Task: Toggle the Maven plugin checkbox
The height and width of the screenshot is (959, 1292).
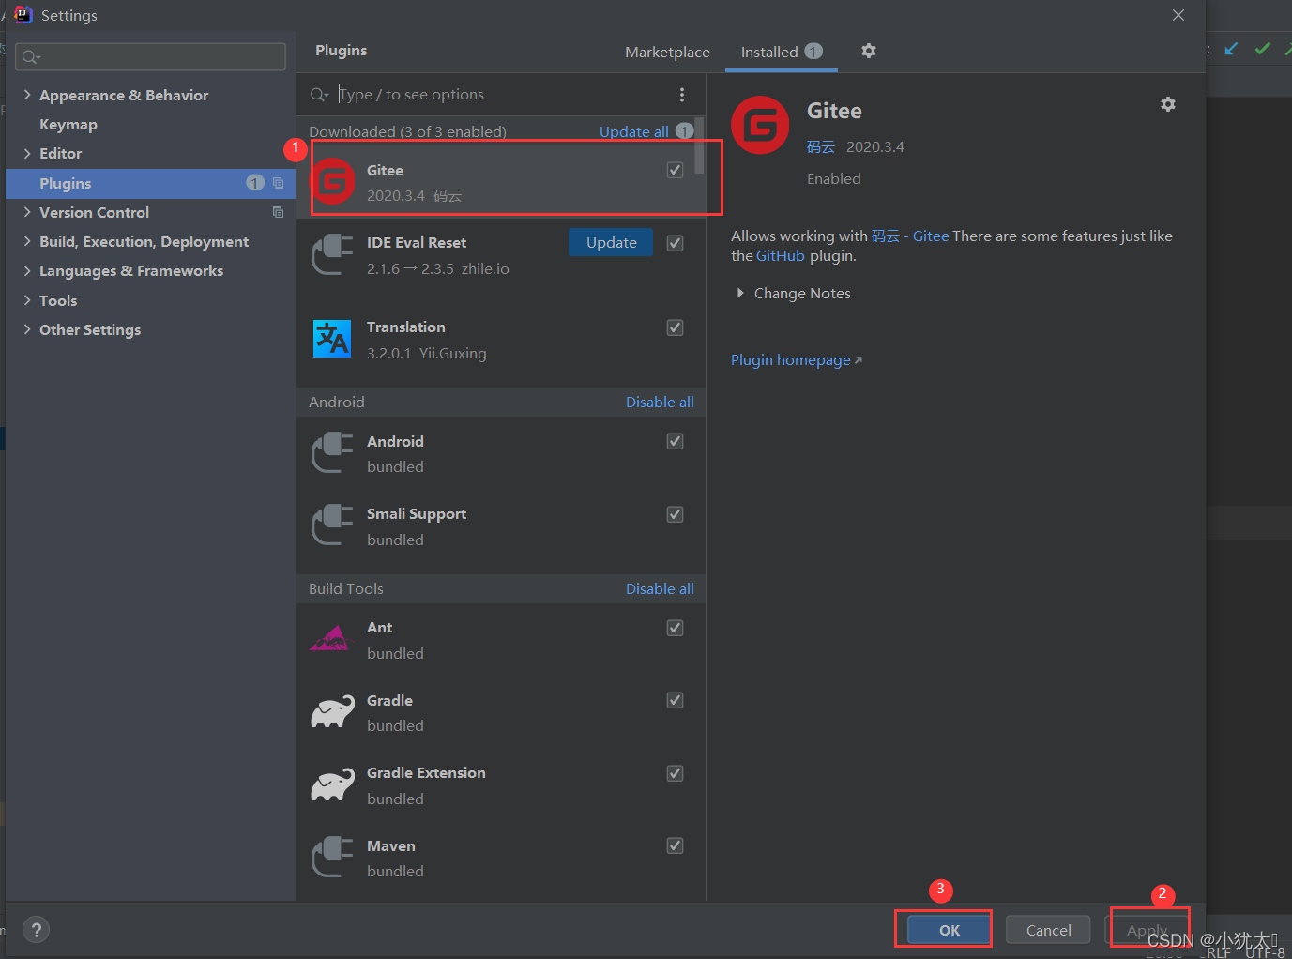Action: pyautogui.click(x=675, y=845)
